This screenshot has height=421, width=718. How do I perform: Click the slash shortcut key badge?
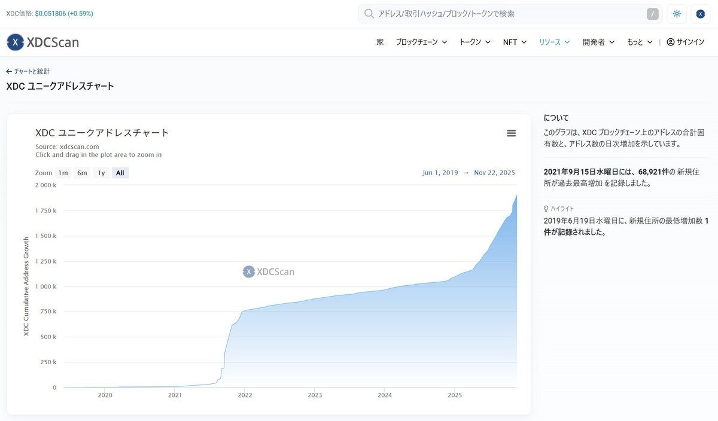tap(652, 14)
